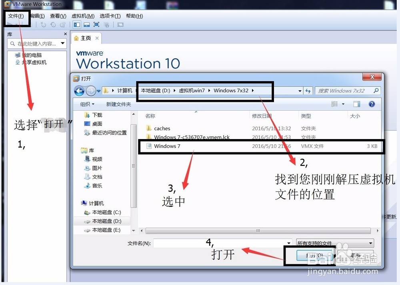Select 文档 library in navigation pane
Viewport: 400px width, 285px height.
93,177
